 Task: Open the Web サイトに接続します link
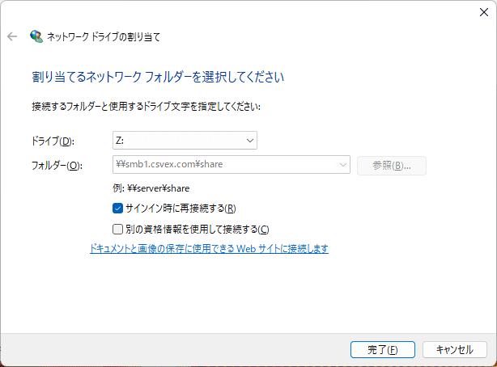tap(209, 248)
